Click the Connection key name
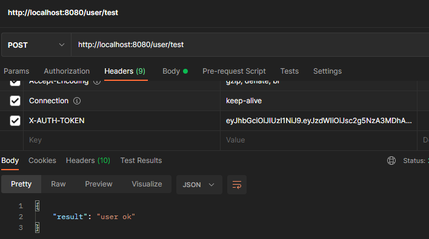Screen dimensions: 429x239 pyautogui.click(x=48, y=101)
